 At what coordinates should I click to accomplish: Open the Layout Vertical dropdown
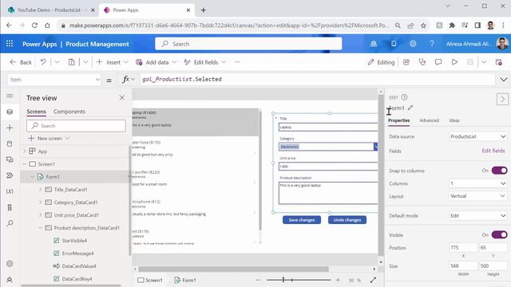coord(477,196)
